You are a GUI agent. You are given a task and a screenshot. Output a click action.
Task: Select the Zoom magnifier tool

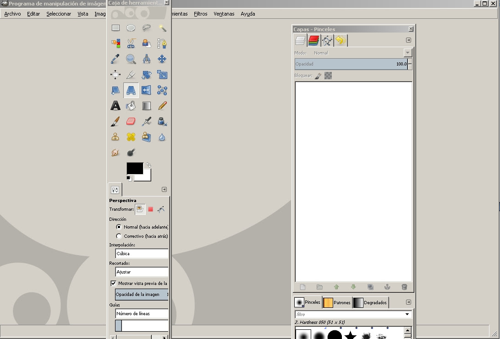(x=131, y=59)
